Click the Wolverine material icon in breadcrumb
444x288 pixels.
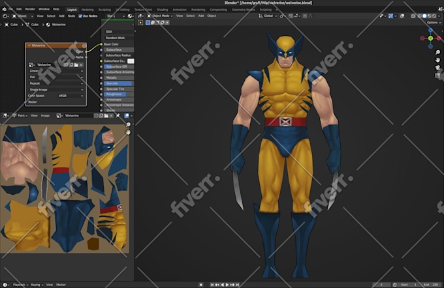click(x=48, y=25)
